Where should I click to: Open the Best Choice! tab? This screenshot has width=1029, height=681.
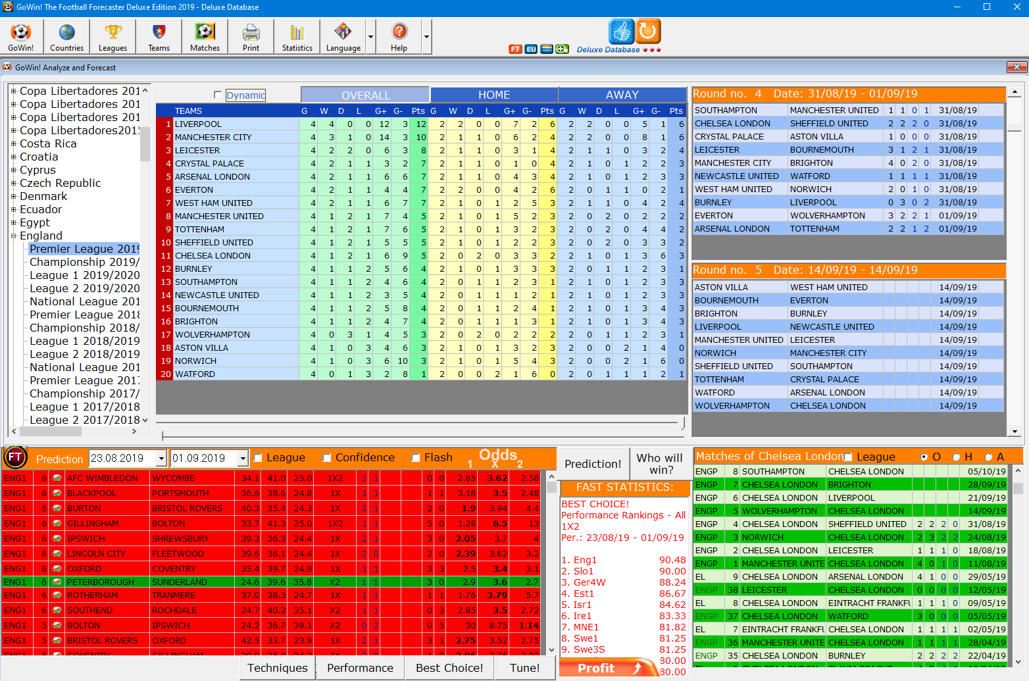(449, 668)
